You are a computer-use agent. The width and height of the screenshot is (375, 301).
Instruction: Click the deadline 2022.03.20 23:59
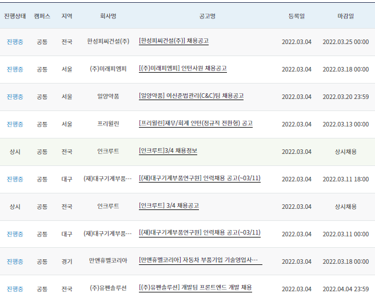point(346,97)
